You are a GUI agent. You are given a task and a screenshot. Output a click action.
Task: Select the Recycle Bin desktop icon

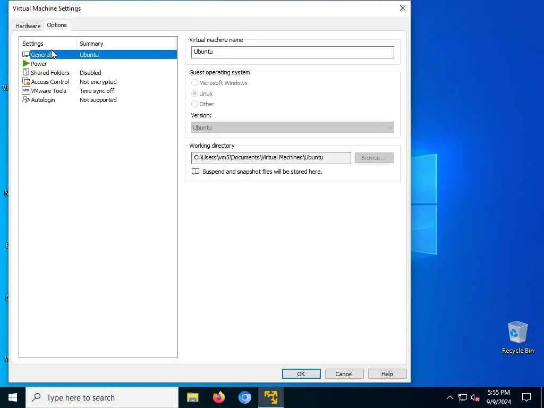coord(517,337)
